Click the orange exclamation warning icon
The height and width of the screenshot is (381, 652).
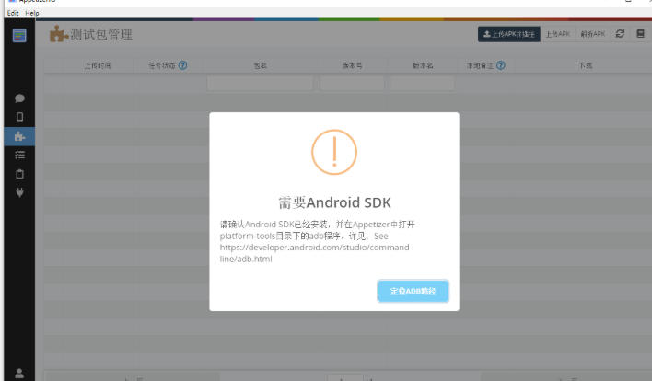(334, 152)
